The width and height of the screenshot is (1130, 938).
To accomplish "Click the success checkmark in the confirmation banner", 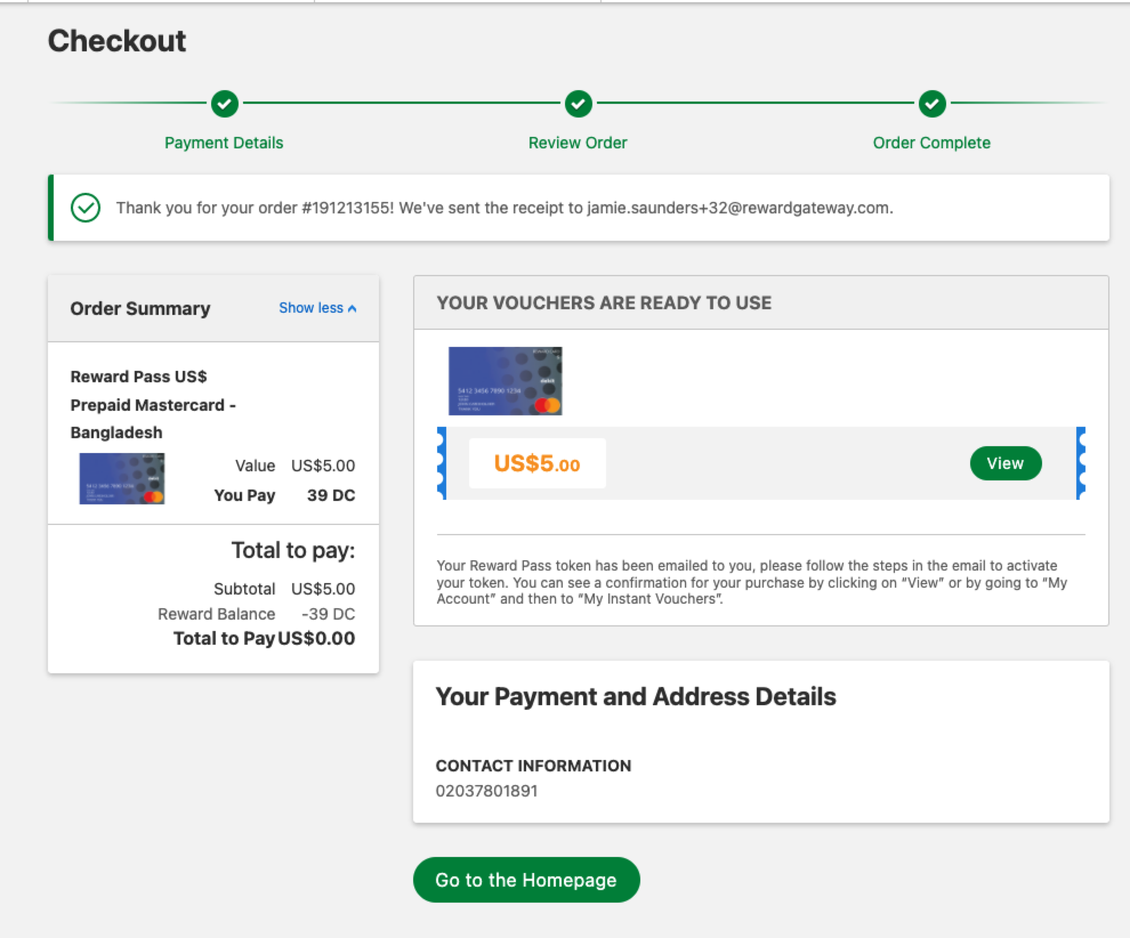I will (x=86, y=208).
